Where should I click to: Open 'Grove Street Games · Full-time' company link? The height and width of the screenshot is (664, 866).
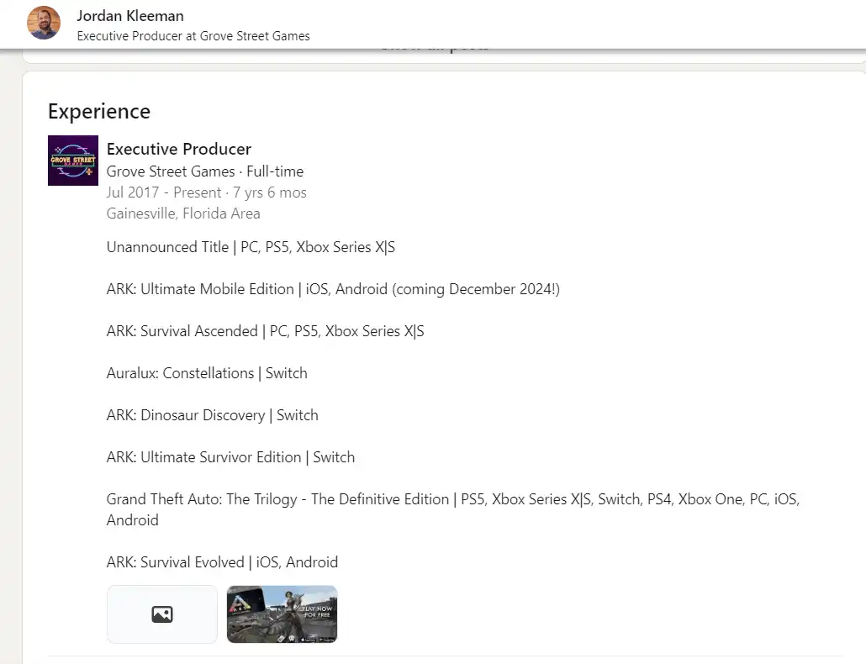click(x=204, y=171)
